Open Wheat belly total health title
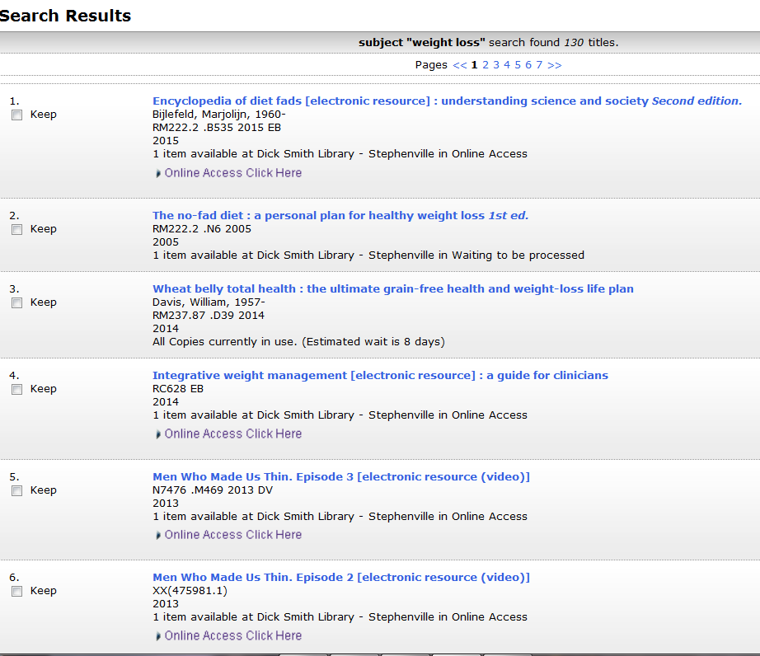This screenshot has width=760, height=656. click(x=392, y=288)
